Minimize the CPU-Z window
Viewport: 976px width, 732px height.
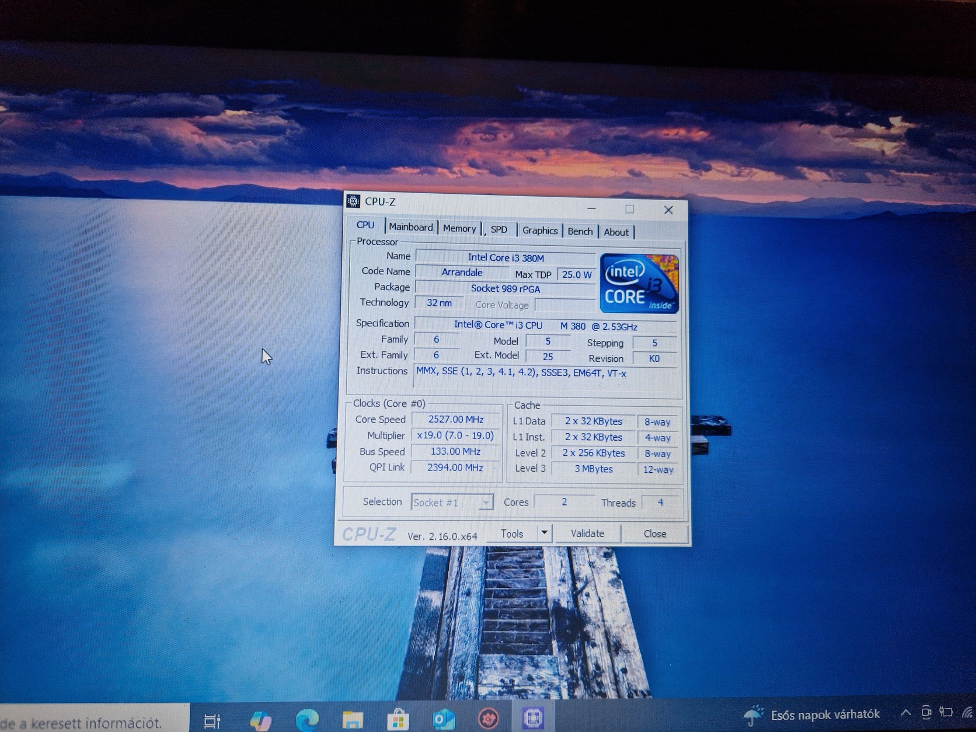[x=592, y=208]
